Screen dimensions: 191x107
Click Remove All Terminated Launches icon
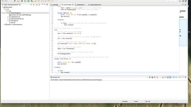pos(152,77)
